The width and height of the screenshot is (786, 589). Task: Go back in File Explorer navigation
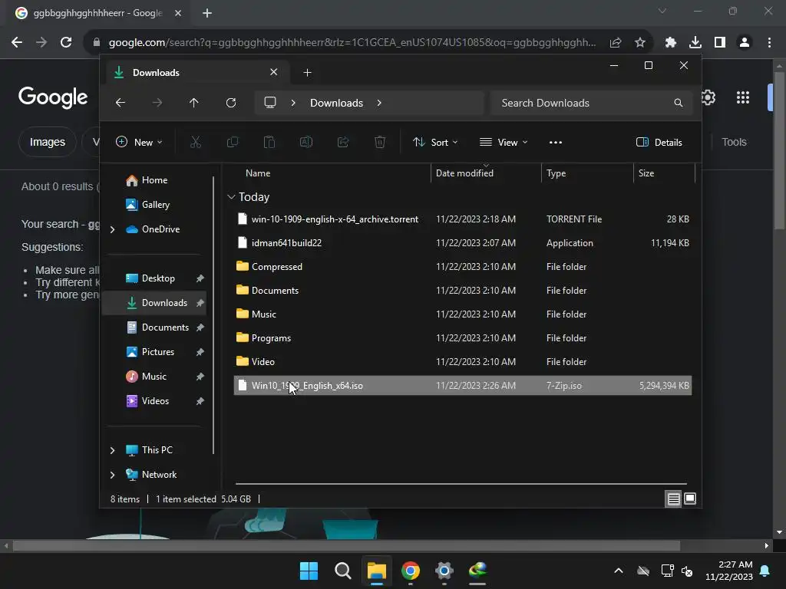[x=121, y=103]
